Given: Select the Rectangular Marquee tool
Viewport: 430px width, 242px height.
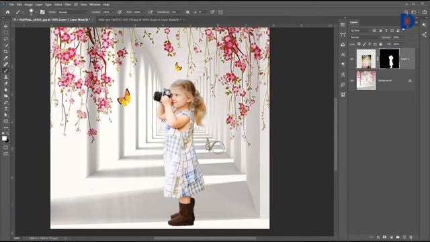Looking at the screenshot, I should pyautogui.click(x=6, y=33).
